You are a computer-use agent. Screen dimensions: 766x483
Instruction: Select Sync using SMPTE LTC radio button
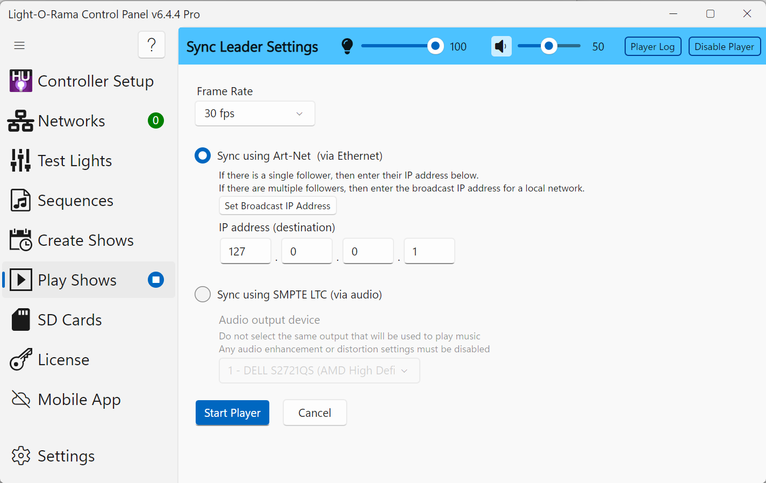[x=203, y=295]
